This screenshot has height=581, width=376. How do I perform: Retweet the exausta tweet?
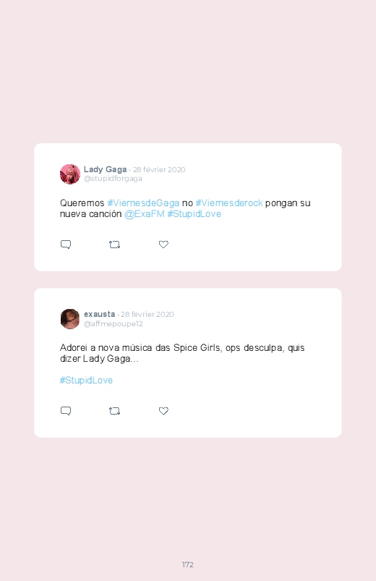tap(114, 411)
